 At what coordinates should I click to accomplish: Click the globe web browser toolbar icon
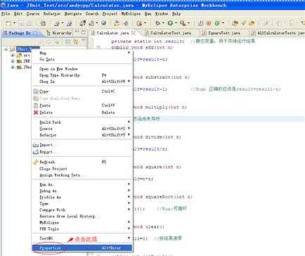pyautogui.click(x=103, y=23)
